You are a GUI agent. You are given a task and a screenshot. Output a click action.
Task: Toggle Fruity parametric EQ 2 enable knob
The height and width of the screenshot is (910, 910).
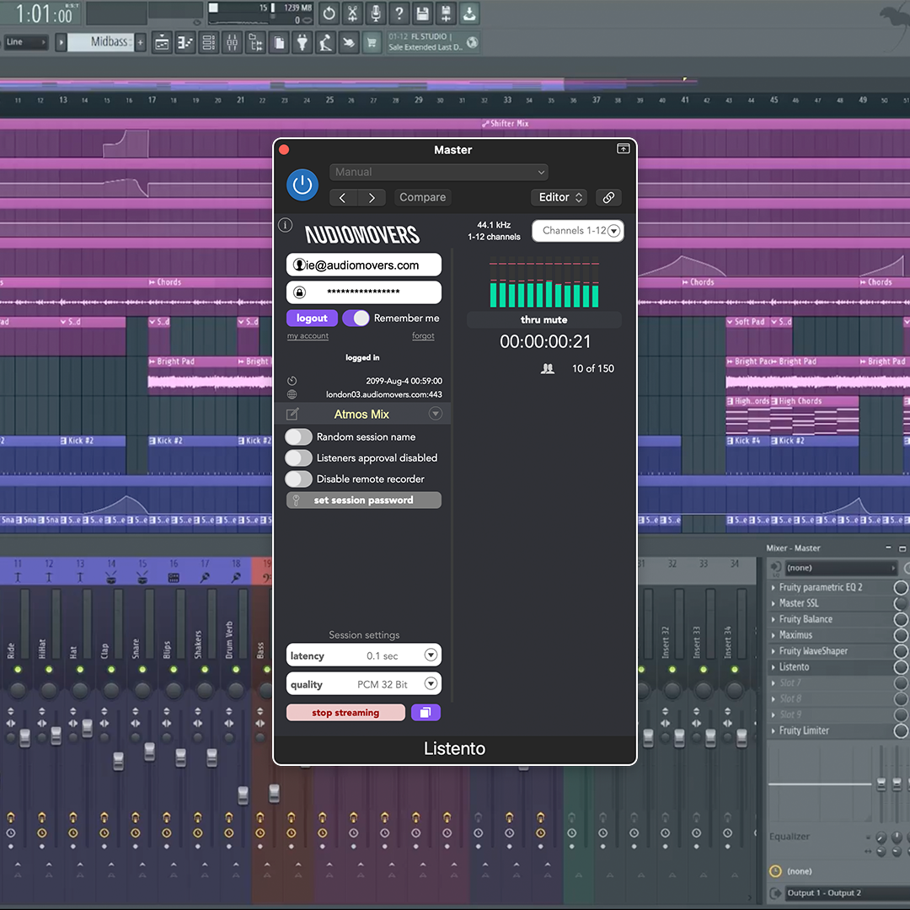900,587
